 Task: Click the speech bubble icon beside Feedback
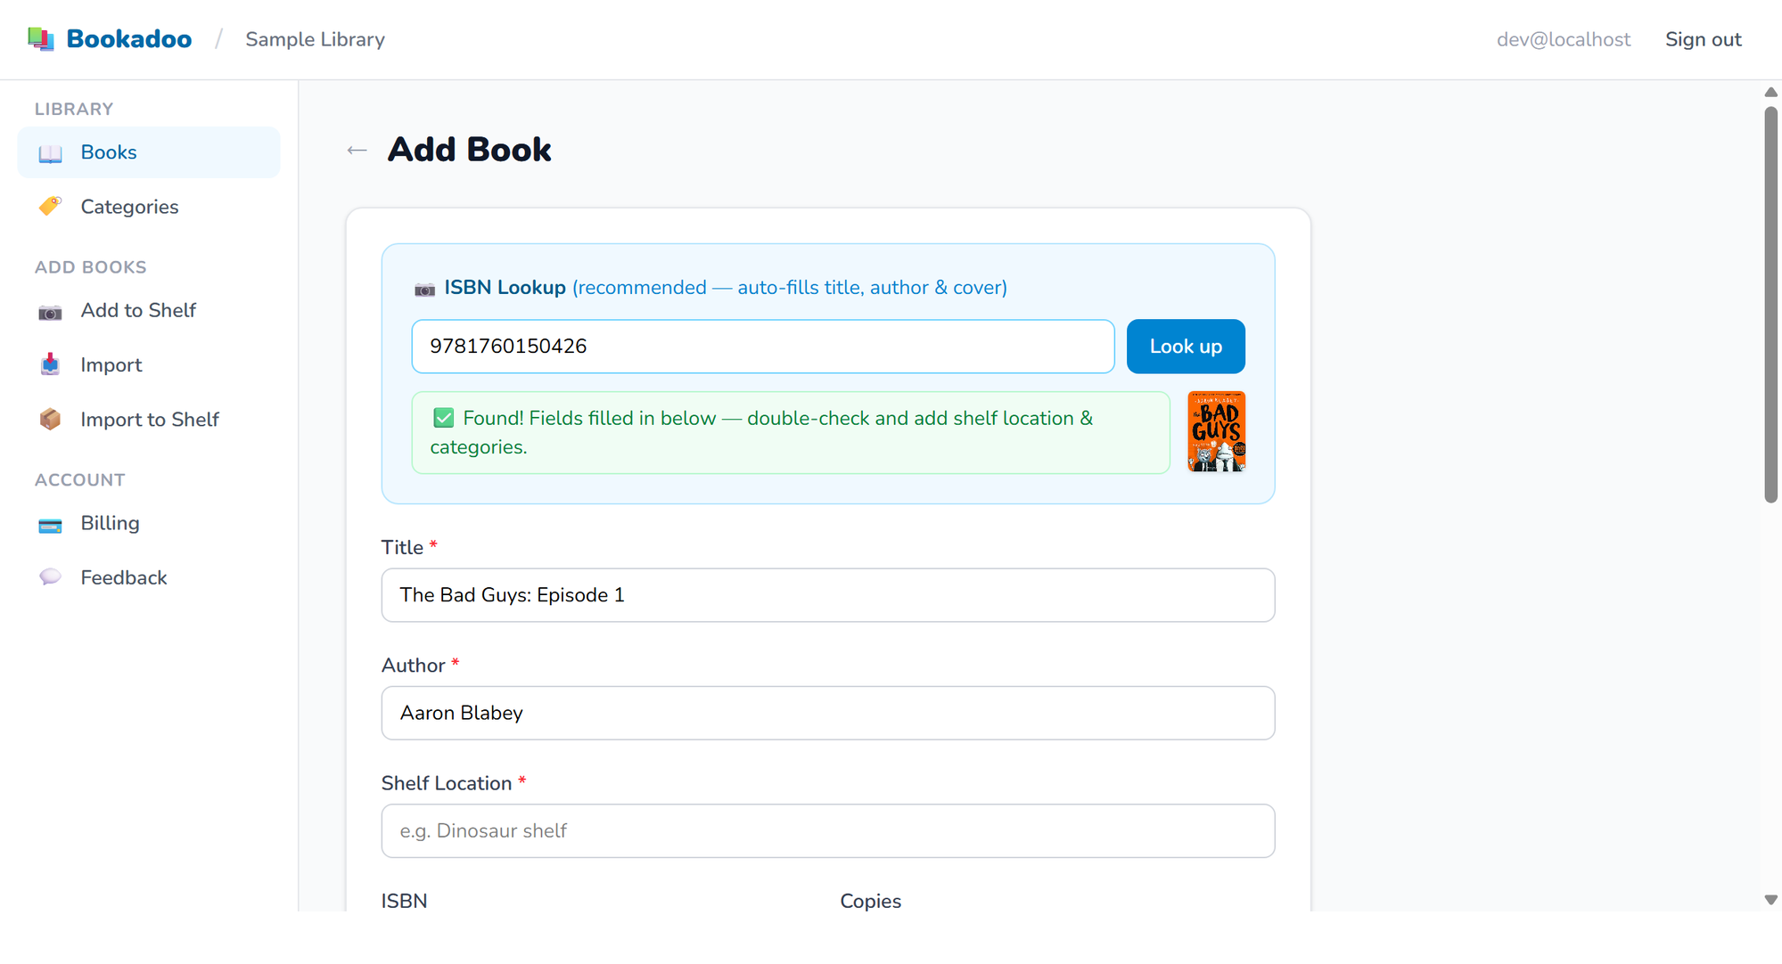point(50,577)
